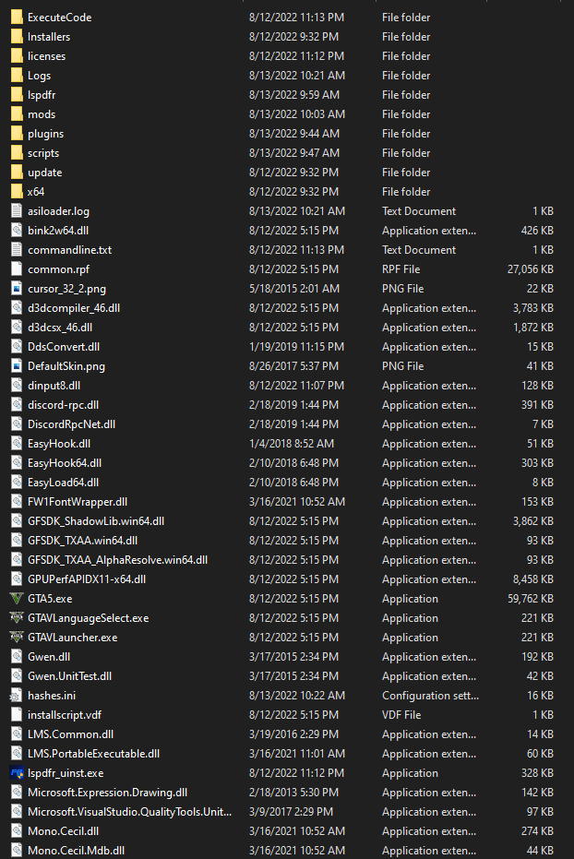Select the d3dcompiler_46.dll file name

click(x=74, y=308)
